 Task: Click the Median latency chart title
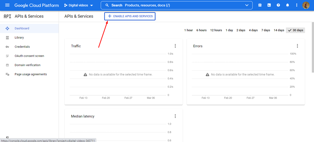click(83, 116)
